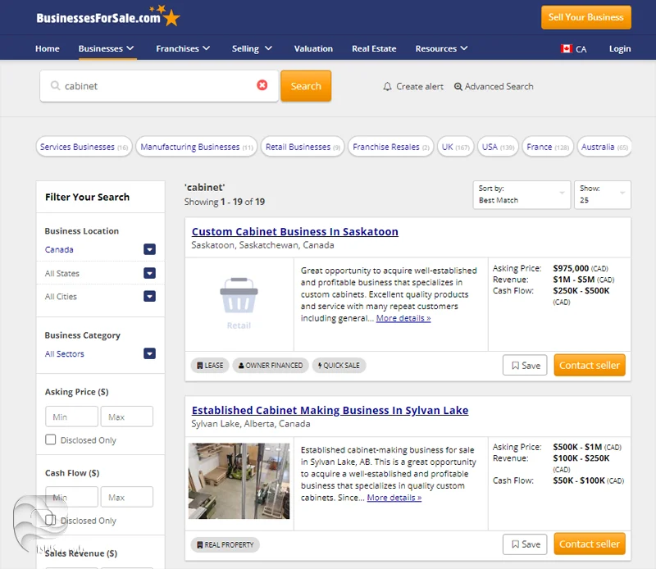Click the Create alert bell icon
This screenshot has width=656, height=569.
pyautogui.click(x=388, y=87)
